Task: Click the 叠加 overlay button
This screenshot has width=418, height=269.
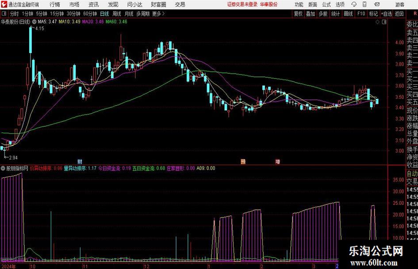Action: [311, 14]
